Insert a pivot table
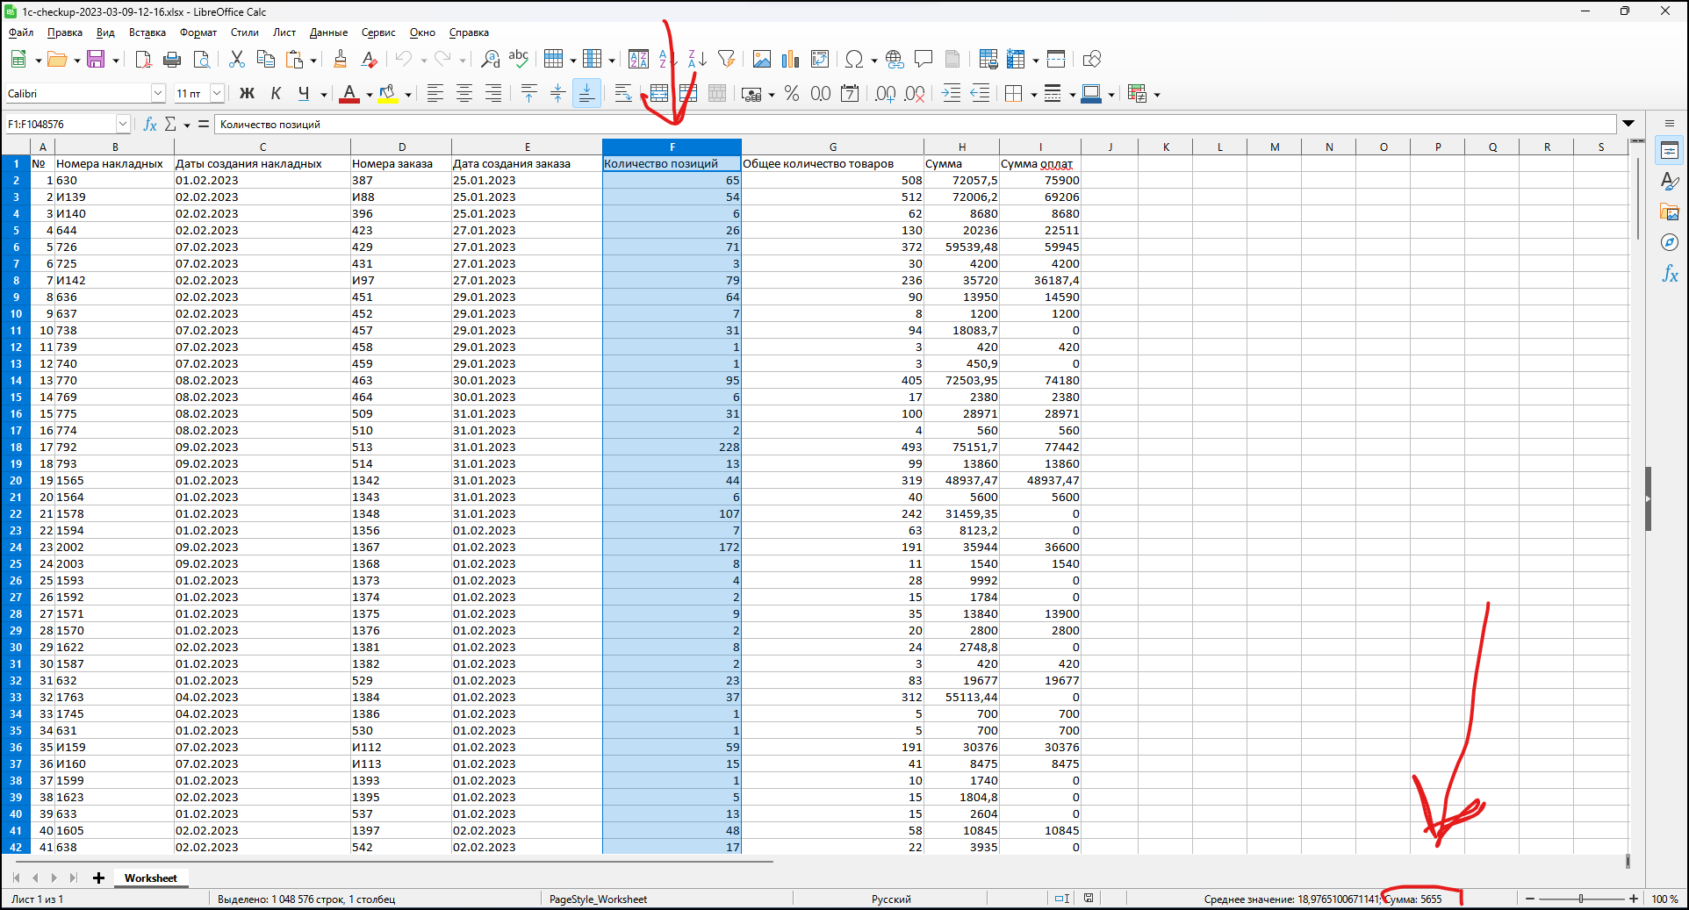The image size is (1689, 910). tap(820, 60)
